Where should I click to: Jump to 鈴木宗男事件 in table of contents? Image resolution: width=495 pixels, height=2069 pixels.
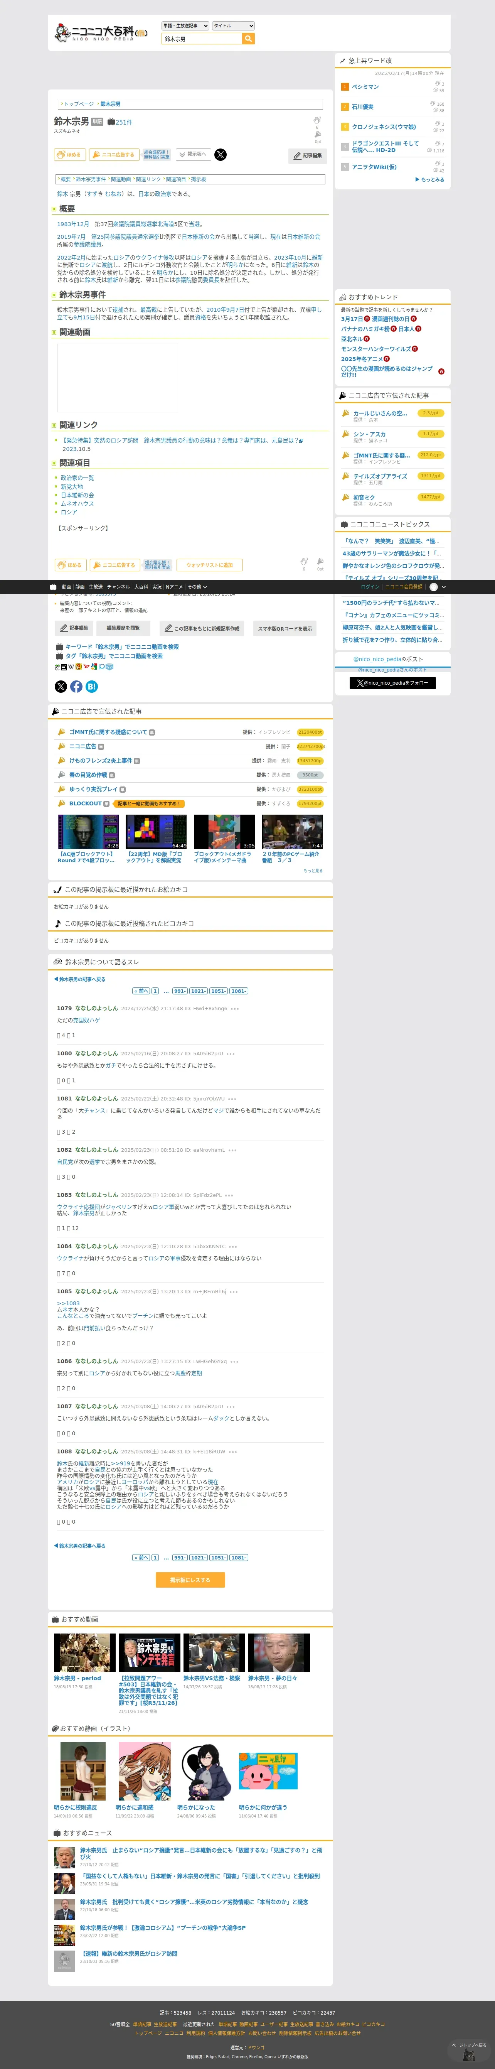pos(90,179)
